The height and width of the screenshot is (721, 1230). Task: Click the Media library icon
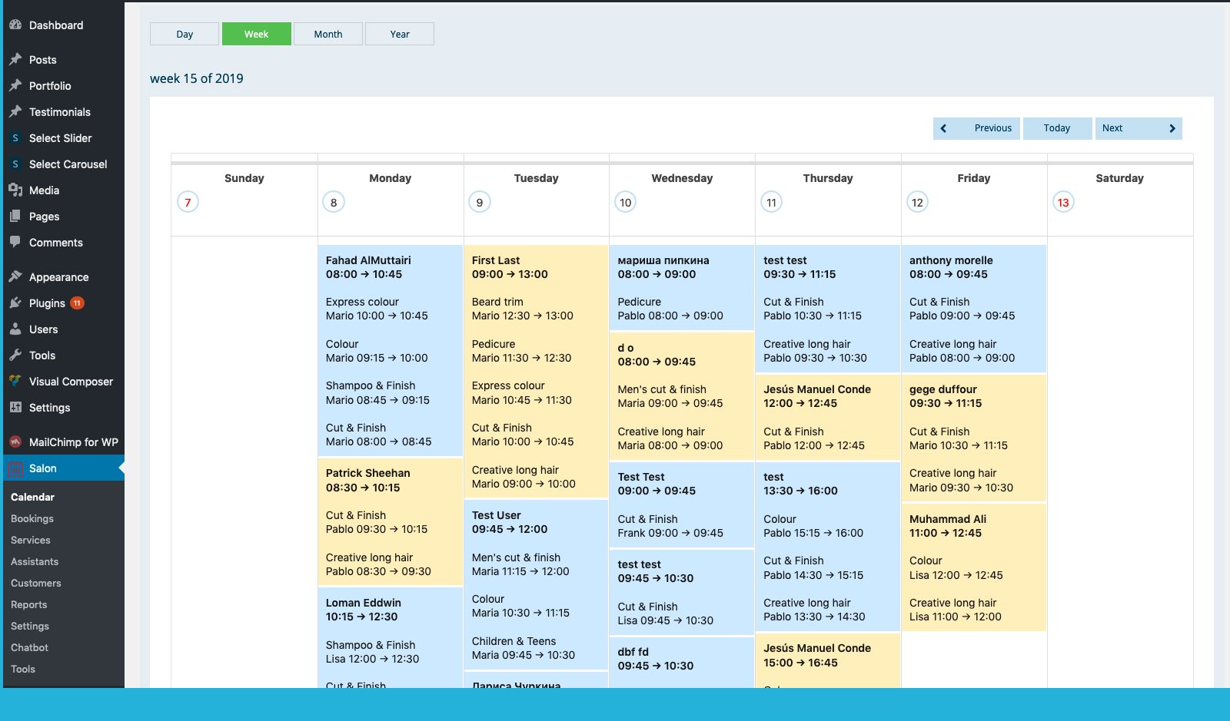(x=15, y=190)
